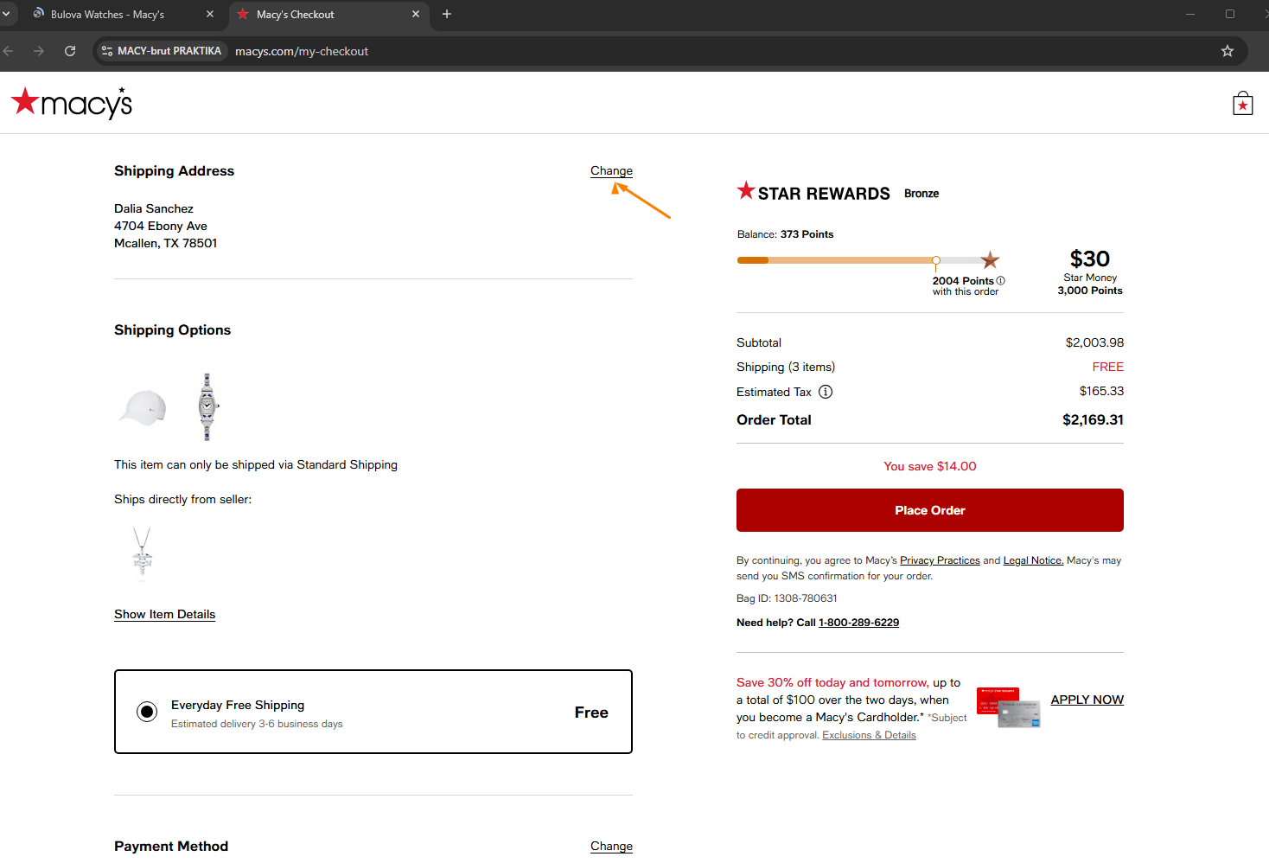The width and height of the screenshot is (1269, 863).
Task: Close the Bulova Watches tab
Action: [210, 14]
